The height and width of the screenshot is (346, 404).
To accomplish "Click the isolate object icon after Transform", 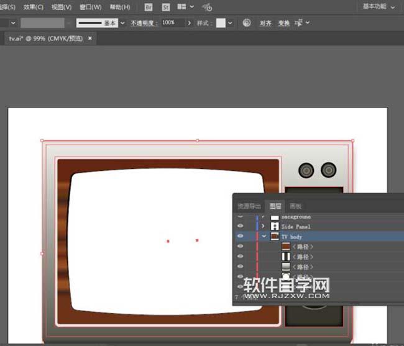I will 299,23.
